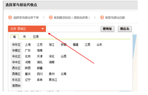Viewport: 148px width, 95px height.
Task: Click the 西南区 region label
Action: click(16, 74)
